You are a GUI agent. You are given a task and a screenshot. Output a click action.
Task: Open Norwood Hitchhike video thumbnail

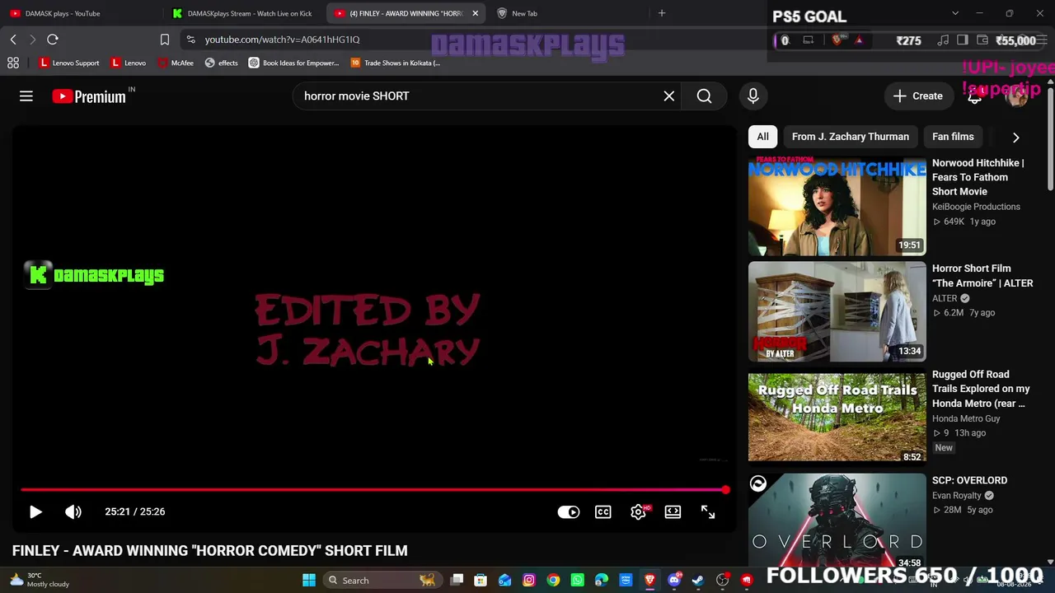tap(837, 206)
